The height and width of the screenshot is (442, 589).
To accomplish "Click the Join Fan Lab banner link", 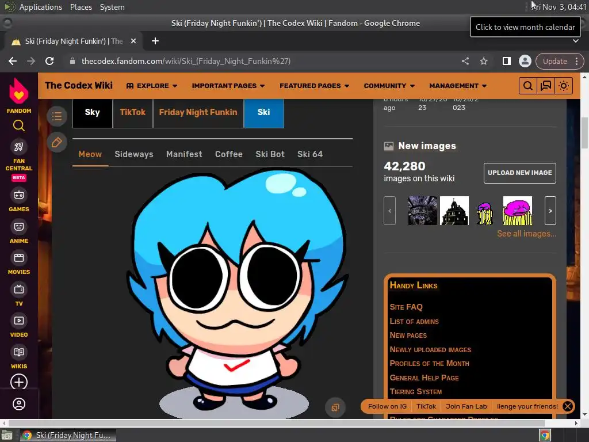I will tap(466, 406).
